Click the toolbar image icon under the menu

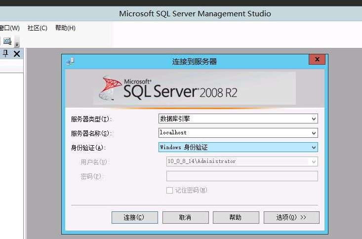click(7, 41)
